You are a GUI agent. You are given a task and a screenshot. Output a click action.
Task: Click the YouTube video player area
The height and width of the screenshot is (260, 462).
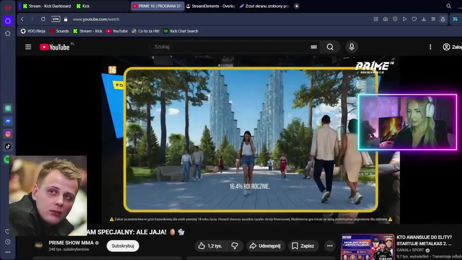coord(250,140)
